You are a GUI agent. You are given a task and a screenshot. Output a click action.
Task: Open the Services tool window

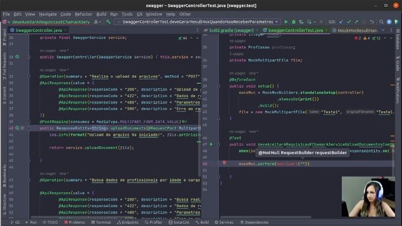coord(224,222)
